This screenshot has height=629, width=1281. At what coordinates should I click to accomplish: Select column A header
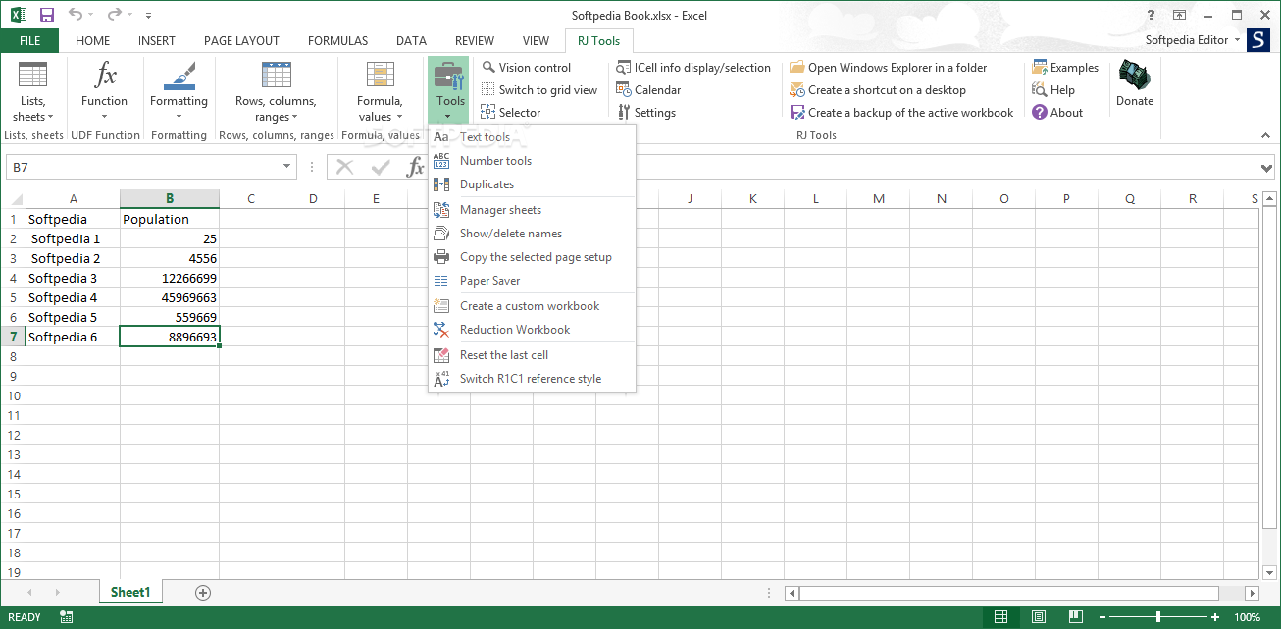(74, 199)
